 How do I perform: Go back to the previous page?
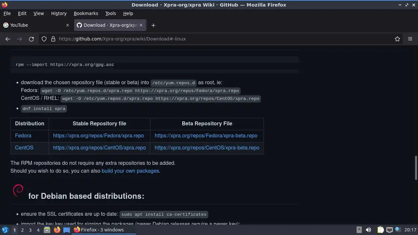(x=8, y=39)
